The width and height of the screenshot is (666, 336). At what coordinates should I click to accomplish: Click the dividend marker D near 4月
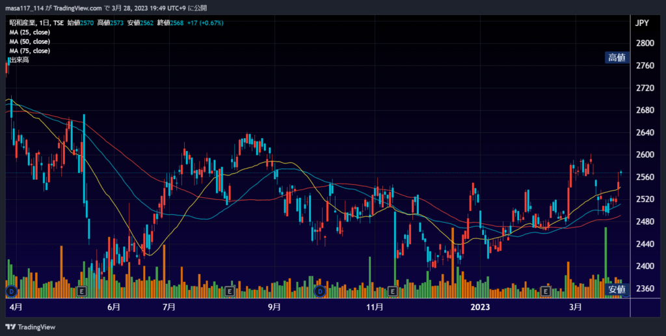(11, 291)
